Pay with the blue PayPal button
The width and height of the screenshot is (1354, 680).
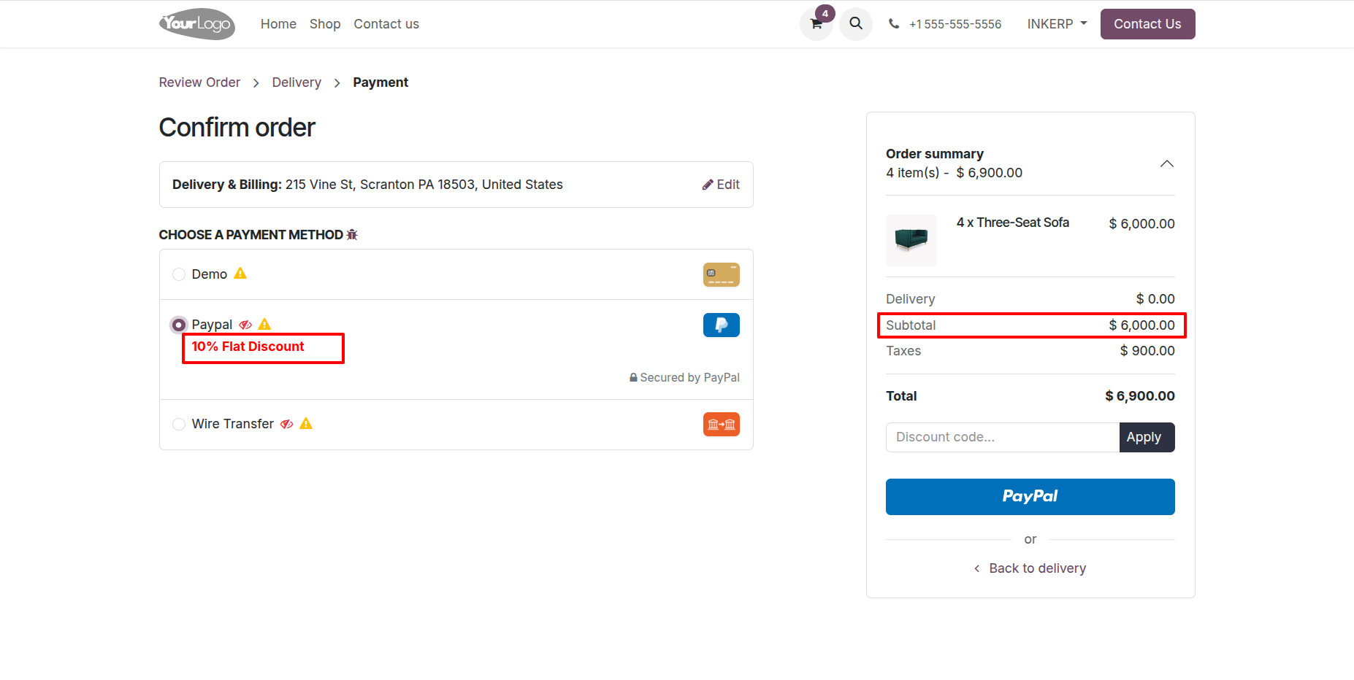tap(1030, 497)
